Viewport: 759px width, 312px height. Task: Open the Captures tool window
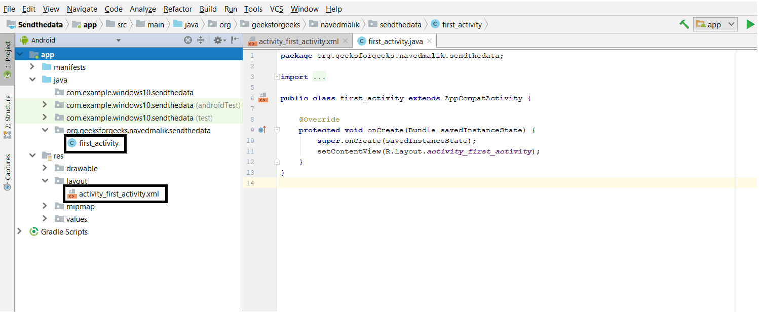pos(8,172)
